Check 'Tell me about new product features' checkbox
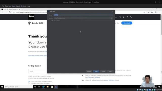The width and height of the screenshot is (162, 91). pyautogui.click(x=29, y=78)
